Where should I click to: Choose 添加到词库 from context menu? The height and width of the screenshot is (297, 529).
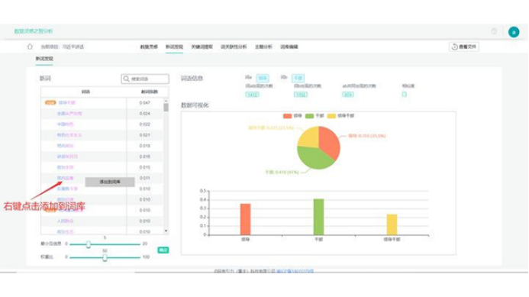tap(110, 182)
